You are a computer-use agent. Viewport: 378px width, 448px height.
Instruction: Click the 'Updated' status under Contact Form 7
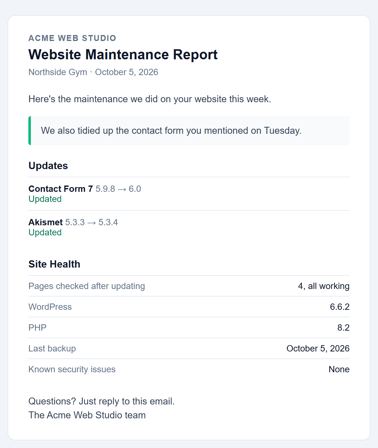[45, 199]
